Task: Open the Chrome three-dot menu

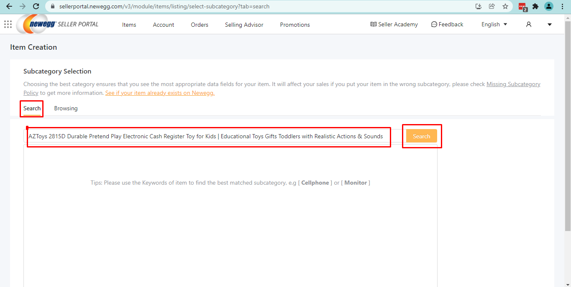Action: (563, 6)
